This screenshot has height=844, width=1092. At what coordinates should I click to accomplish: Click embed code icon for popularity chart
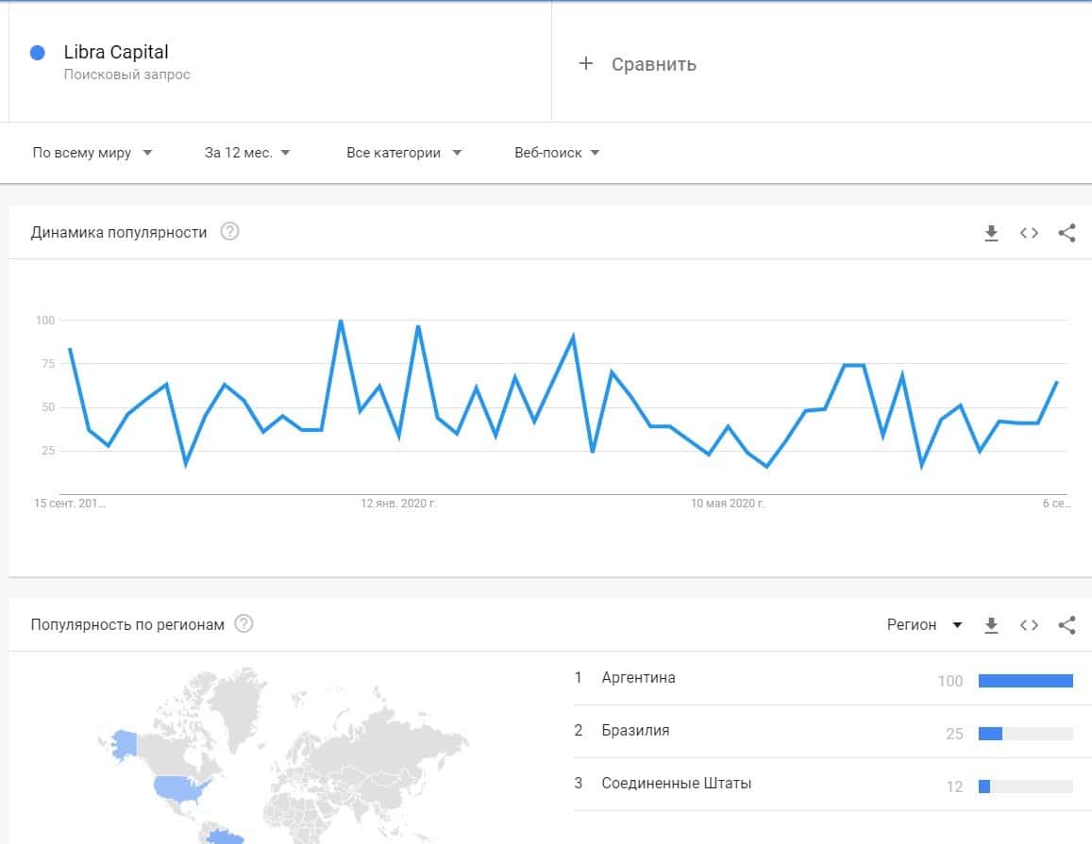(x=1029, y=233)
